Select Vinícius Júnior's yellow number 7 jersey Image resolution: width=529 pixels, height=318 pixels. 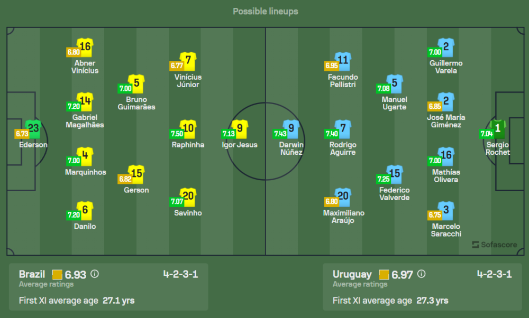188,61
